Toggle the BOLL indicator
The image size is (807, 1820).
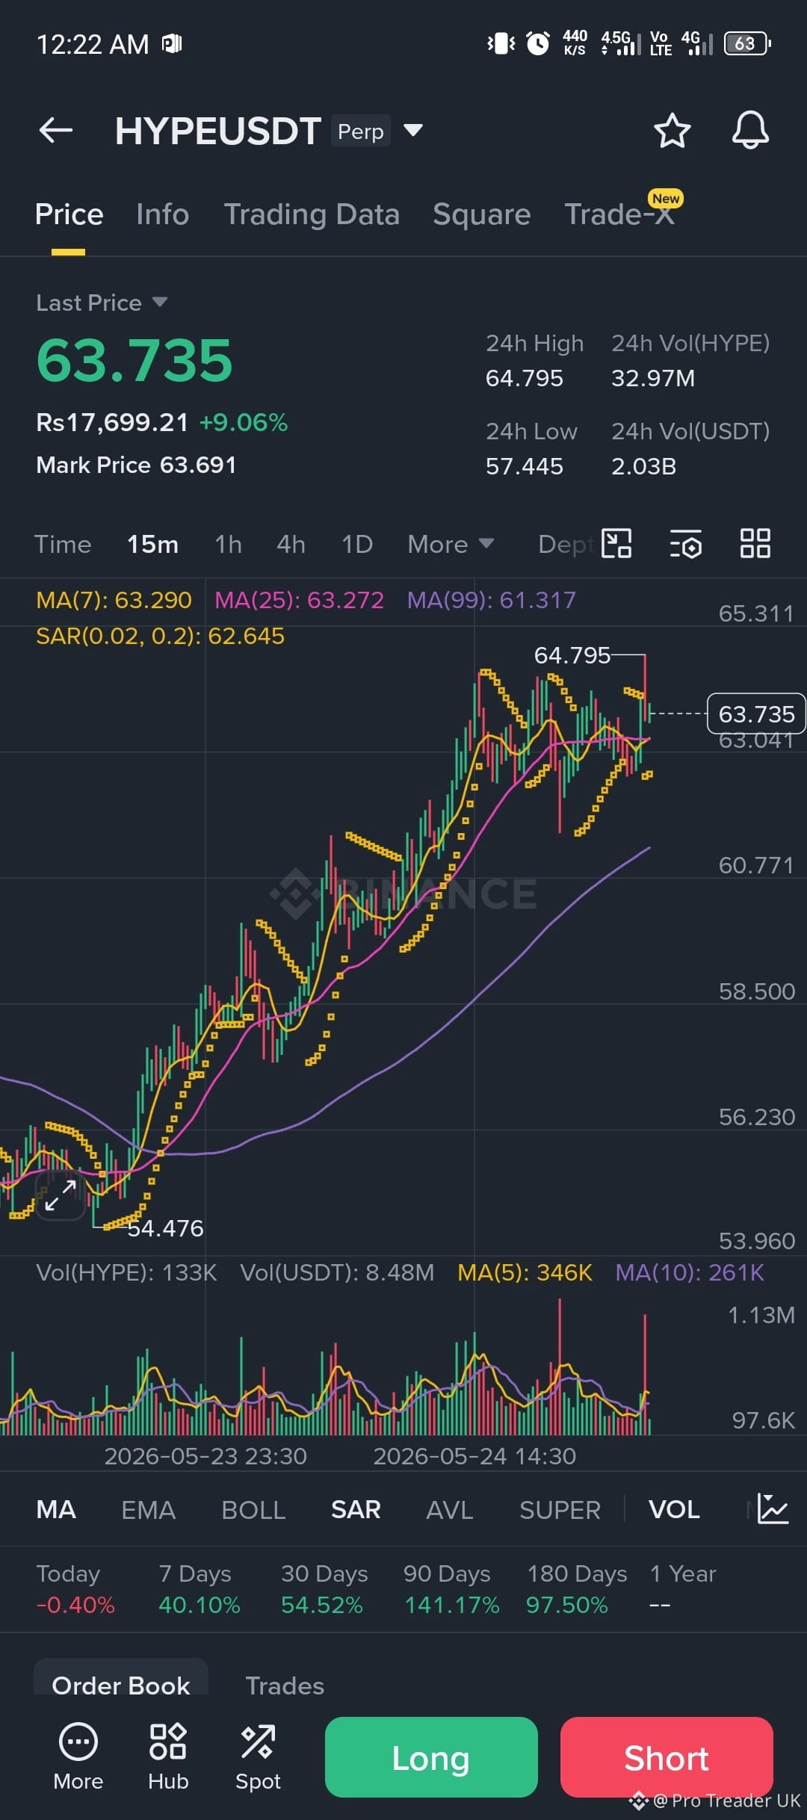coord(253,1510)
